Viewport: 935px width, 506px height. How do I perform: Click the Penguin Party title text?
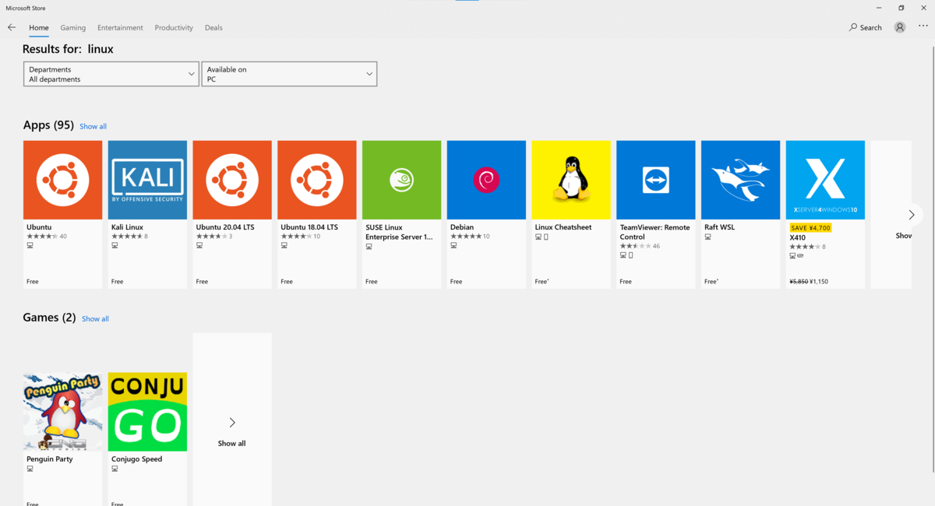pyautogui.click(x=50, y=459)
